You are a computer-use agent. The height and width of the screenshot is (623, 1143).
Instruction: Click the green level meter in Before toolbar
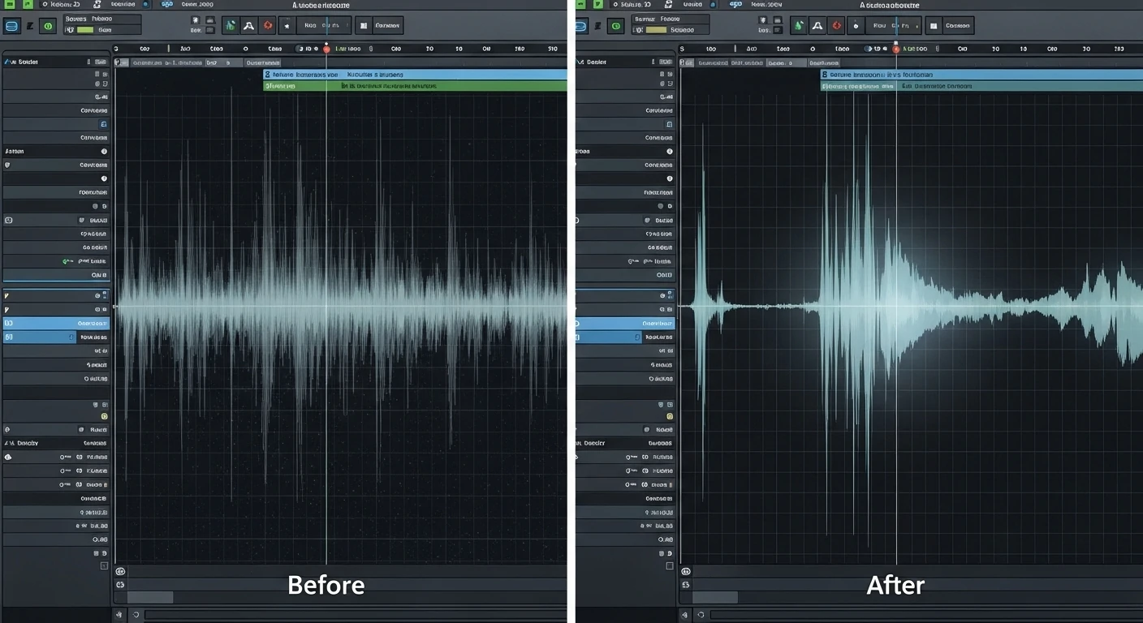[x=86, y=30]
